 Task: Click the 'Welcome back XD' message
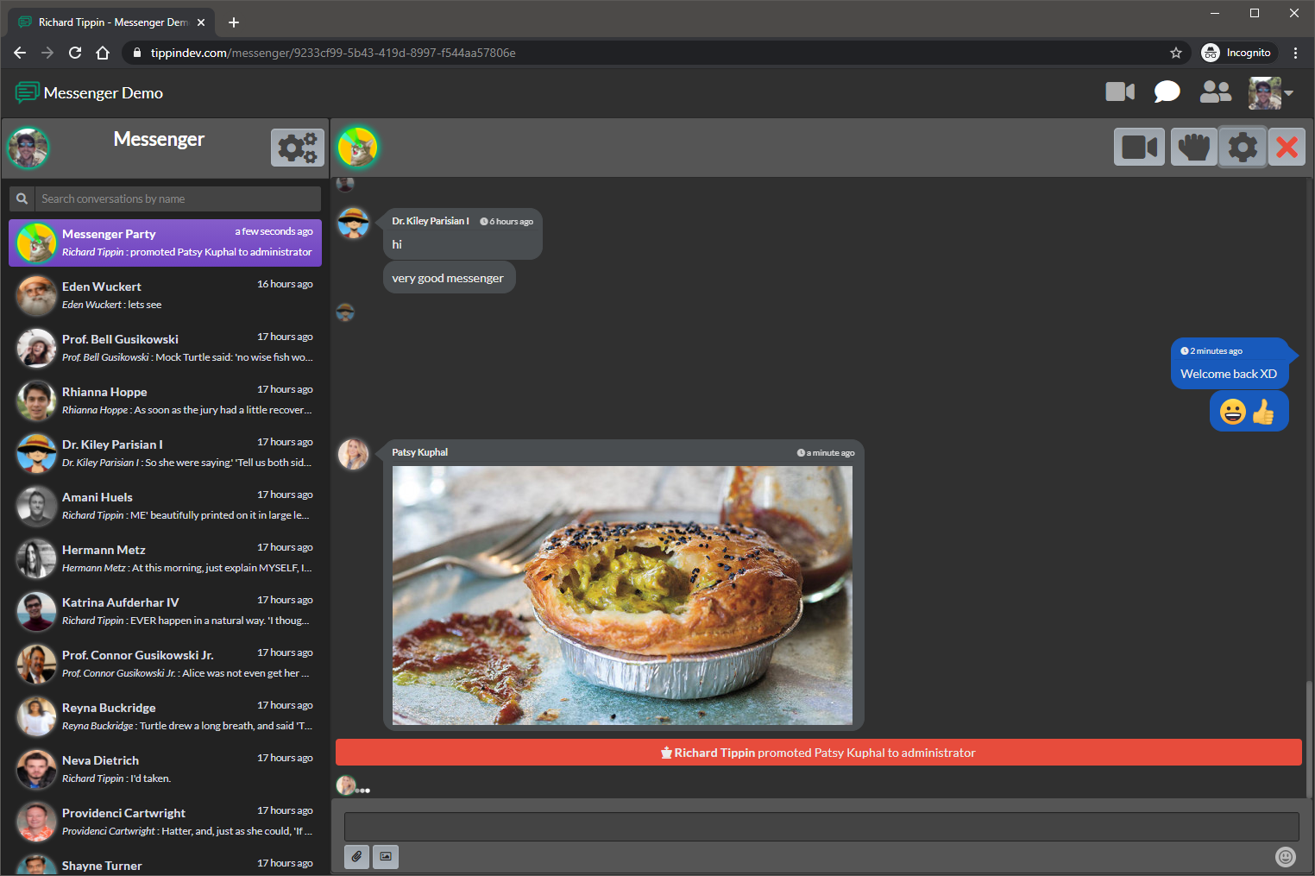coord(1230,363)
